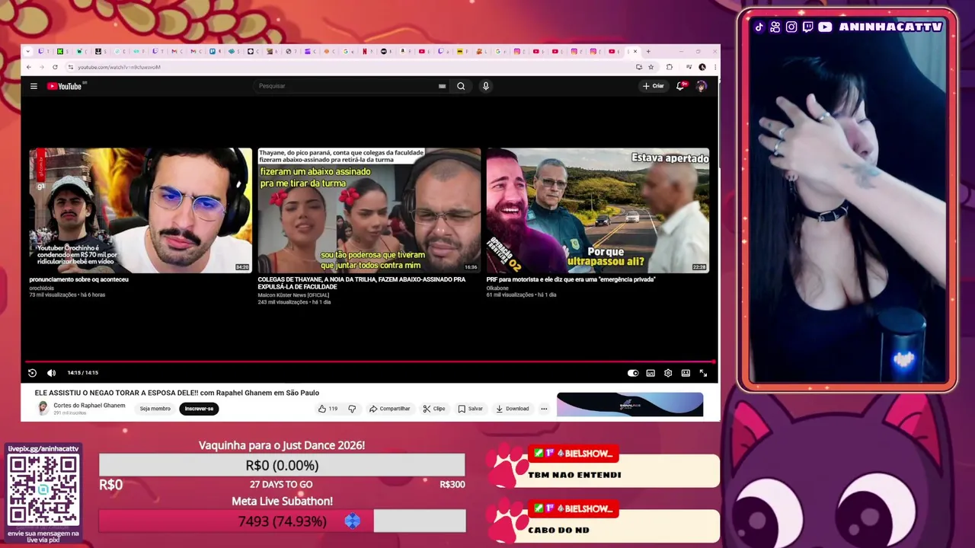This screenshot has height=548, width=975.
Task: Click the 14:15 / 14:15 time display
Action: (82, 373)
